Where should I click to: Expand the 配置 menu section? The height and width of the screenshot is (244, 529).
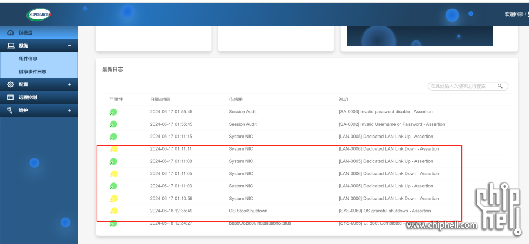(x=70, y=85)
